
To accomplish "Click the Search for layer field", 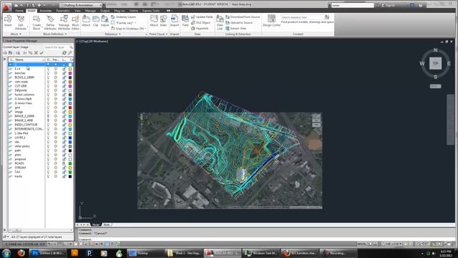I will click(x=58, y=47).
